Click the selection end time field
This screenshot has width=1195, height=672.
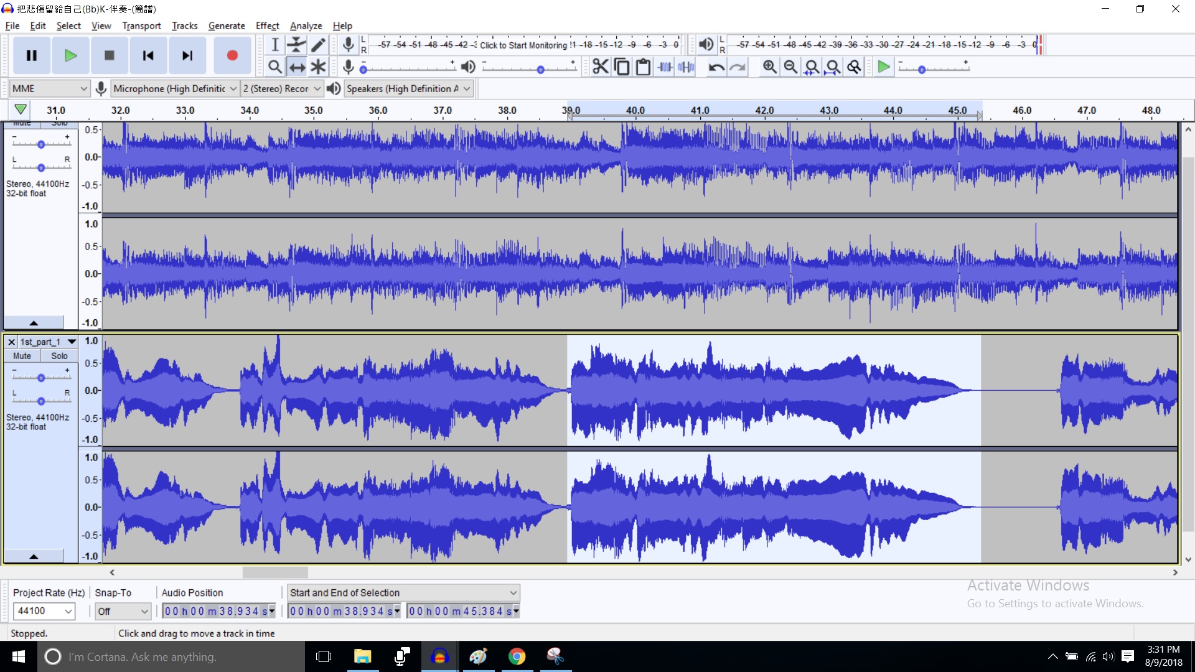point(463,611)
